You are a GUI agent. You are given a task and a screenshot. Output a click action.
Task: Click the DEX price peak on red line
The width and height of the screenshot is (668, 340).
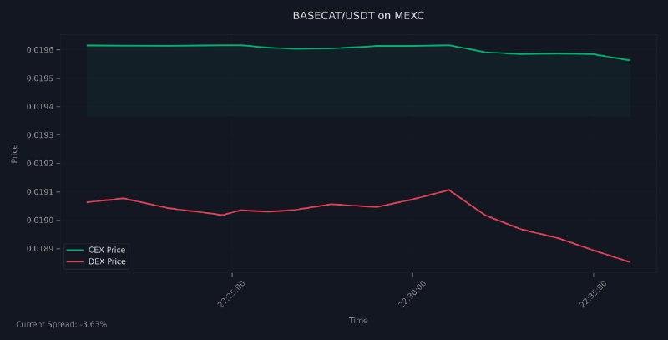[x=448, y=190]
